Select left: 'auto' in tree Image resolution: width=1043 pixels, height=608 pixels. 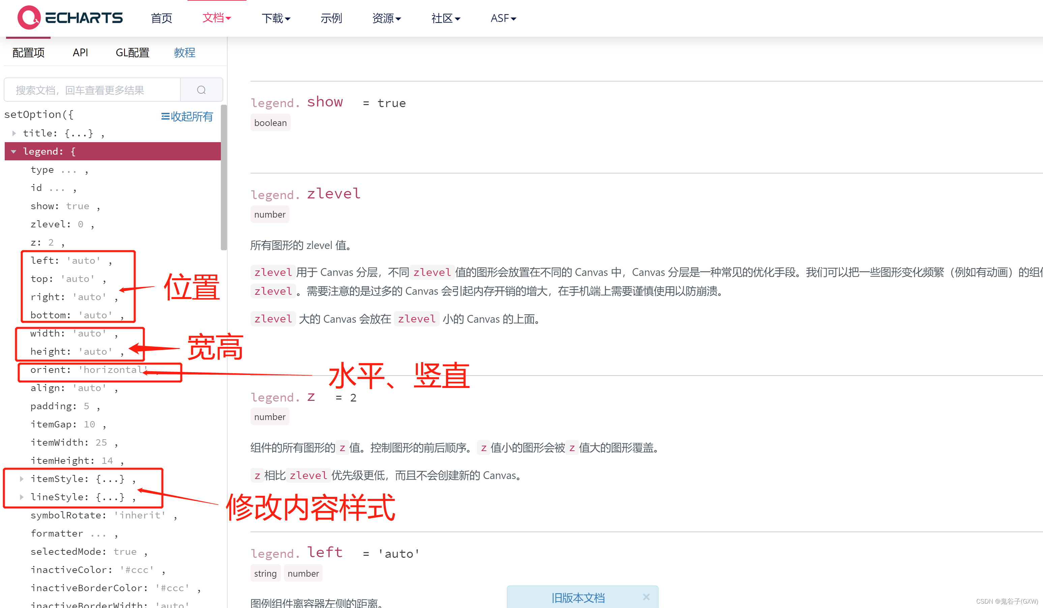coord(71,261)
